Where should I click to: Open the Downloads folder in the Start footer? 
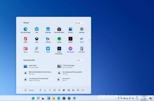(x=45, y=90)
